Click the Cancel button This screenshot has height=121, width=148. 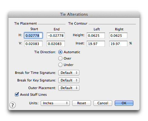click(103, 103)
